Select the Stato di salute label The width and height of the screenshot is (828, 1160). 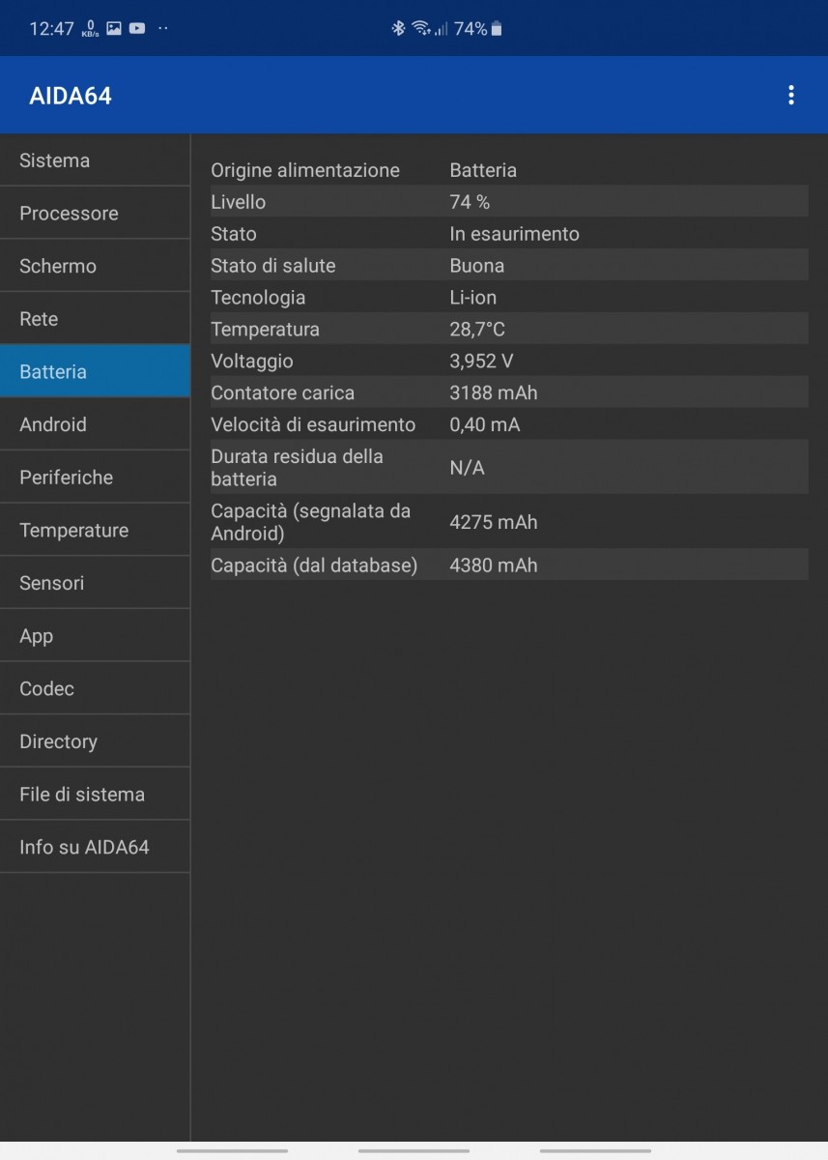tap(273, 266)
